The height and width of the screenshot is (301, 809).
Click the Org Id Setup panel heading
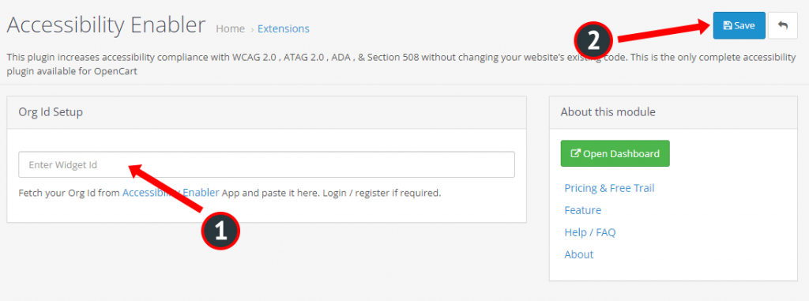tap(51, 112)
